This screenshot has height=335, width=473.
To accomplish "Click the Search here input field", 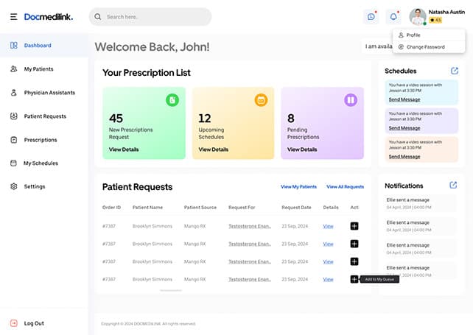I will click(x=151, y=16).
